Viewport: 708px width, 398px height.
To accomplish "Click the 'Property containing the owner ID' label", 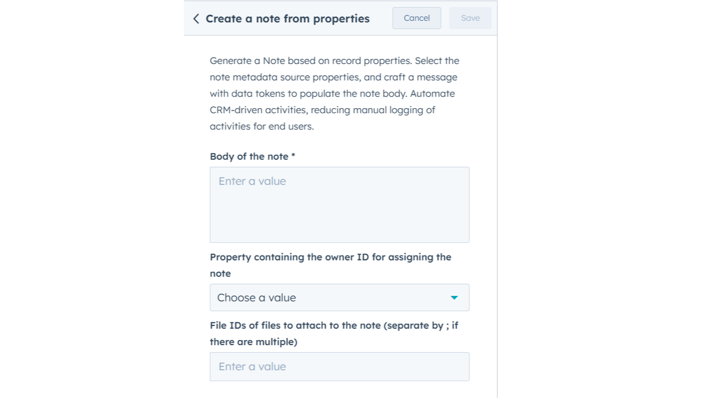I will click(330, 257).
